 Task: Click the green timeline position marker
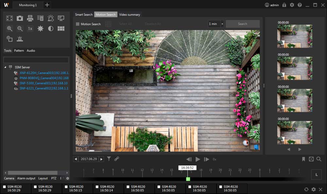188,179
